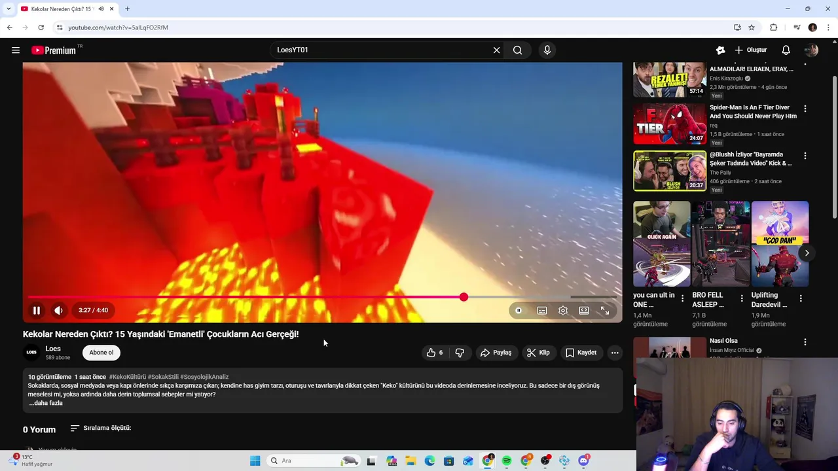Pause the playing video
Screen dimensions: 838x471
click(37, 310)
